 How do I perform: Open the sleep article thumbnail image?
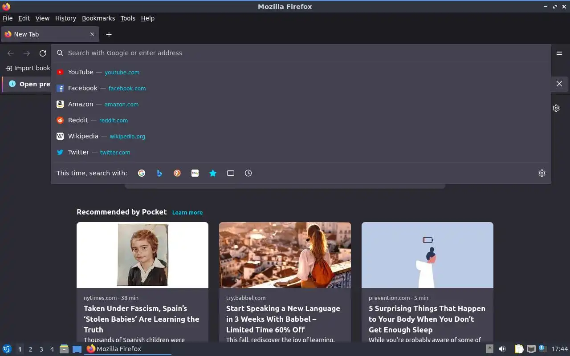tap(427, 255)
